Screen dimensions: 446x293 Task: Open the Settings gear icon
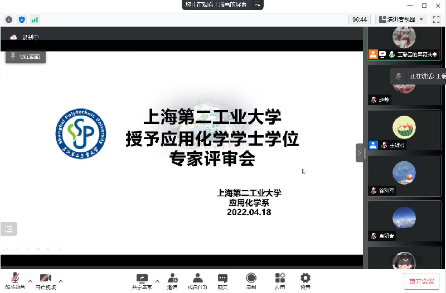306,278
